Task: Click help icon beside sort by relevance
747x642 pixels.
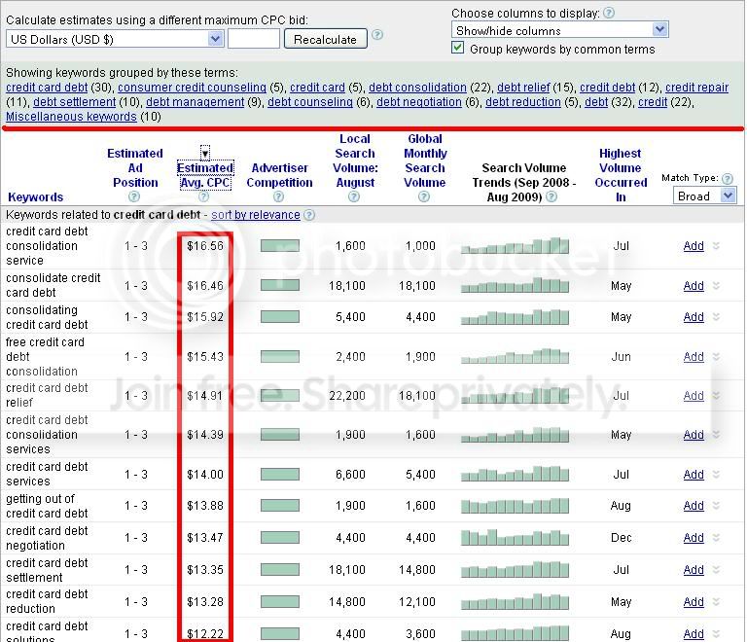Action: 309,215
